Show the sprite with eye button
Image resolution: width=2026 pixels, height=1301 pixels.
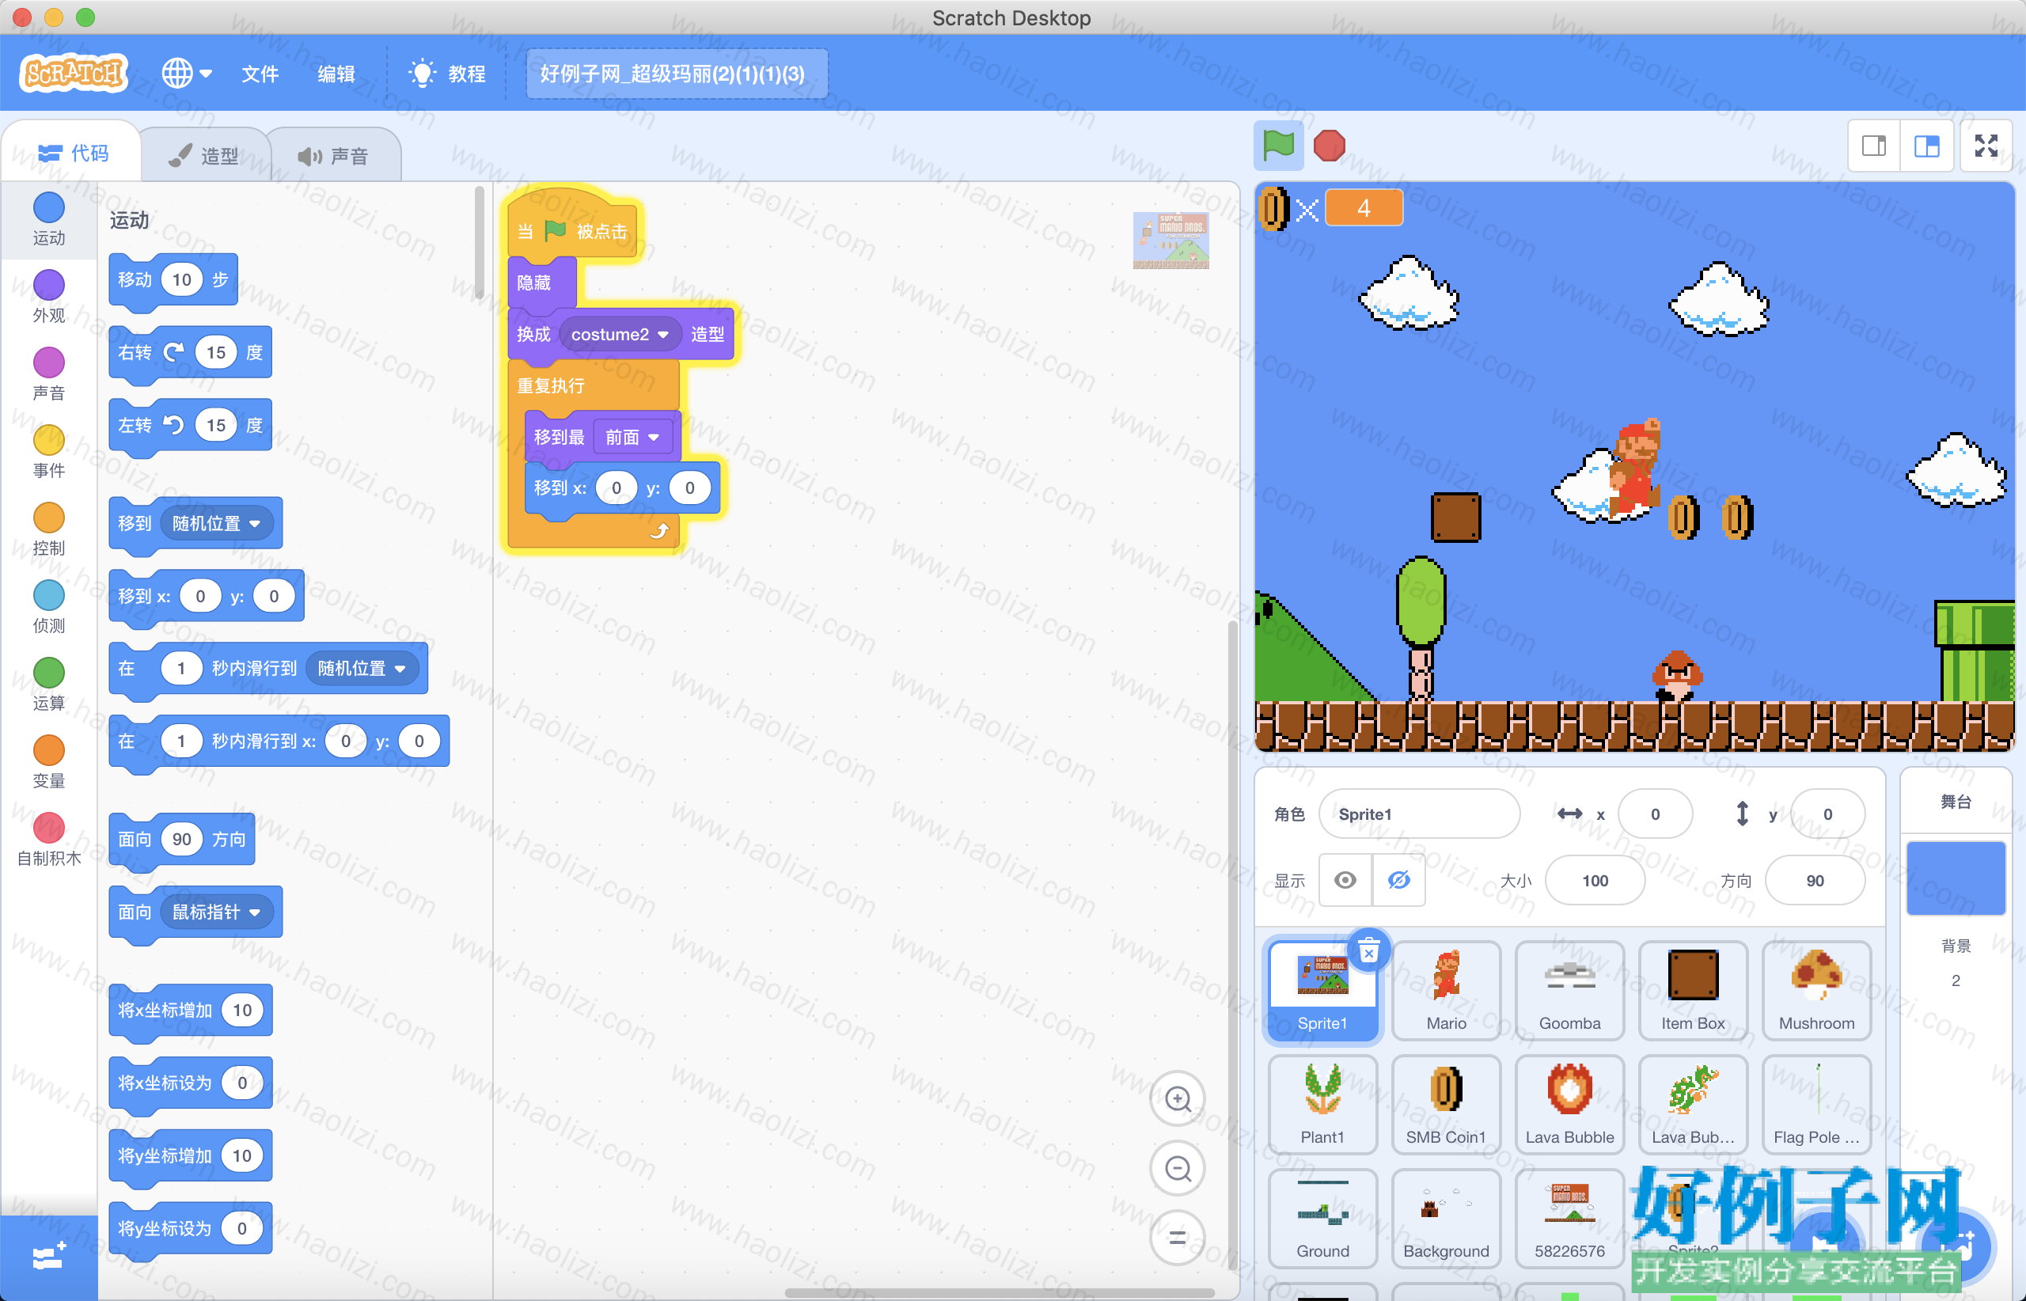click(1345, 880)
